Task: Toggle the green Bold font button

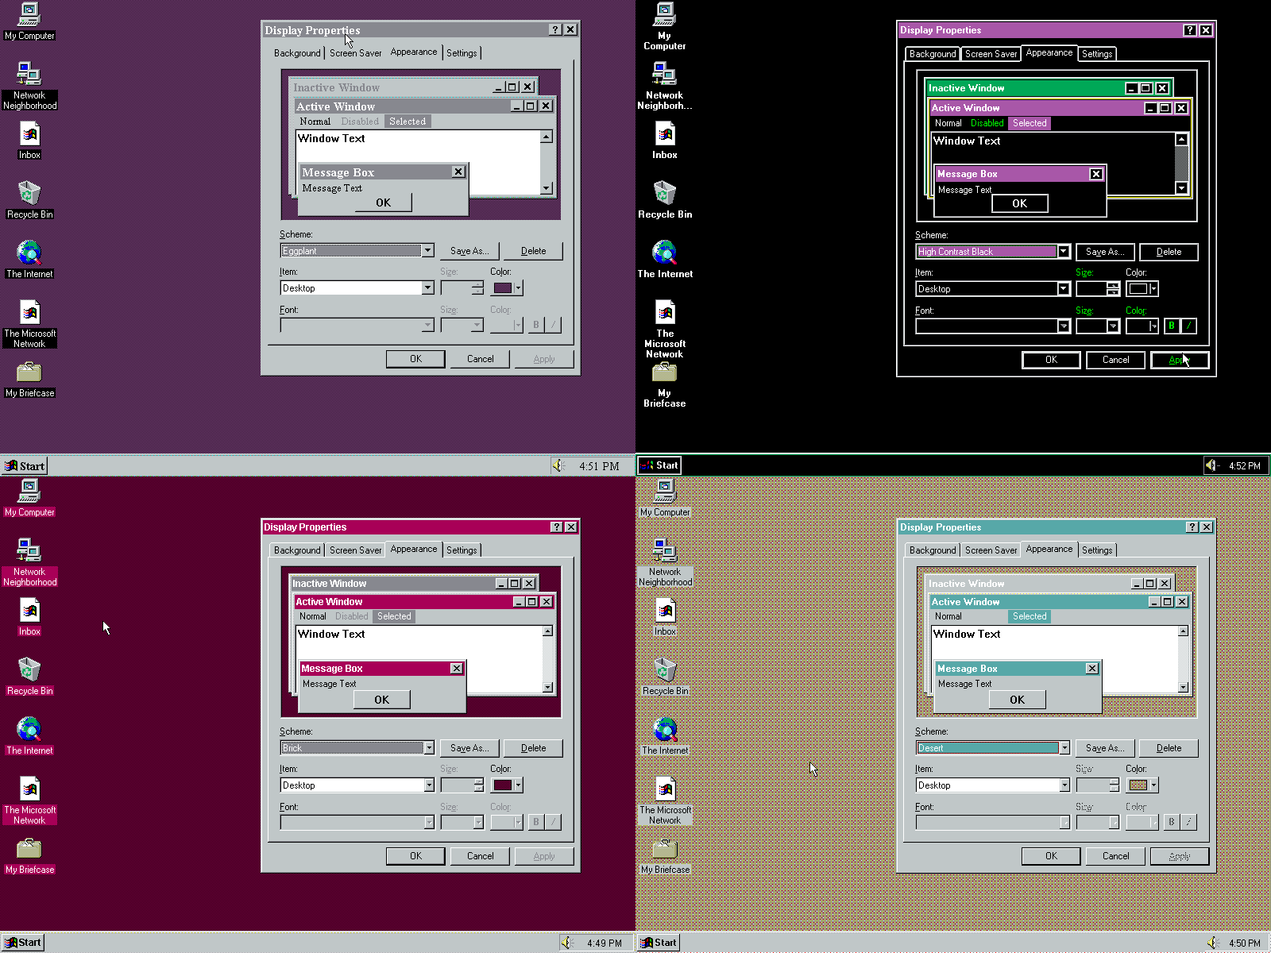Action: (x=1171, y=326)
